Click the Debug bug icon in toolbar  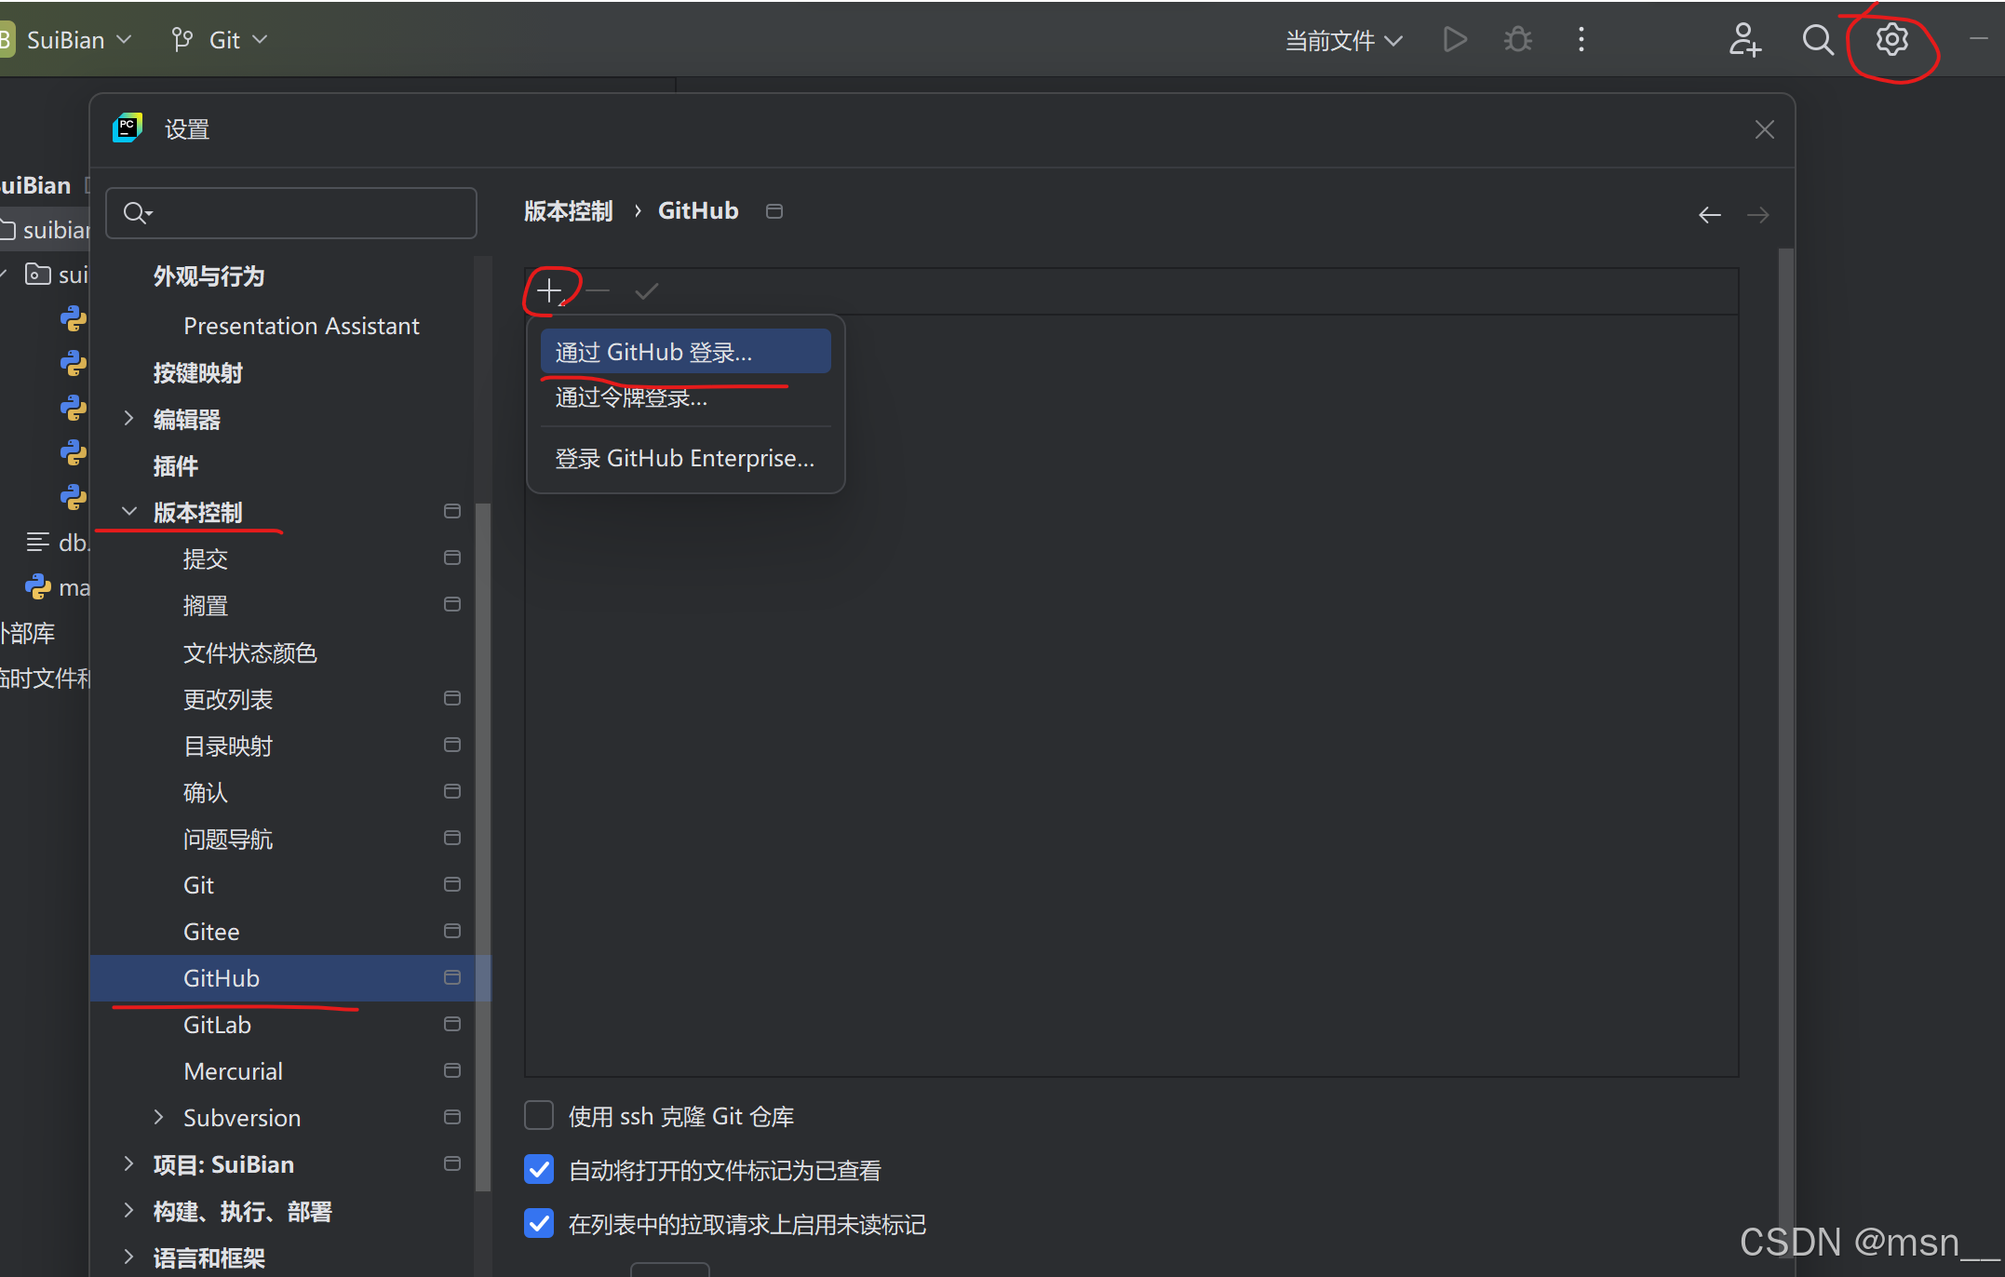click(x=1517, y=39)
